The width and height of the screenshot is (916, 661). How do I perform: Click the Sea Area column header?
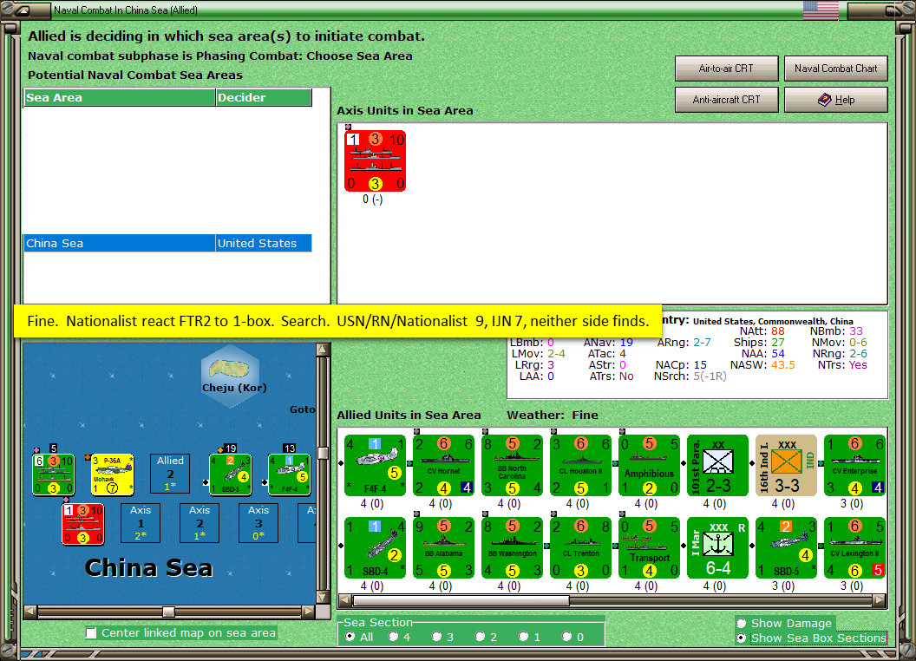(120, 98)
